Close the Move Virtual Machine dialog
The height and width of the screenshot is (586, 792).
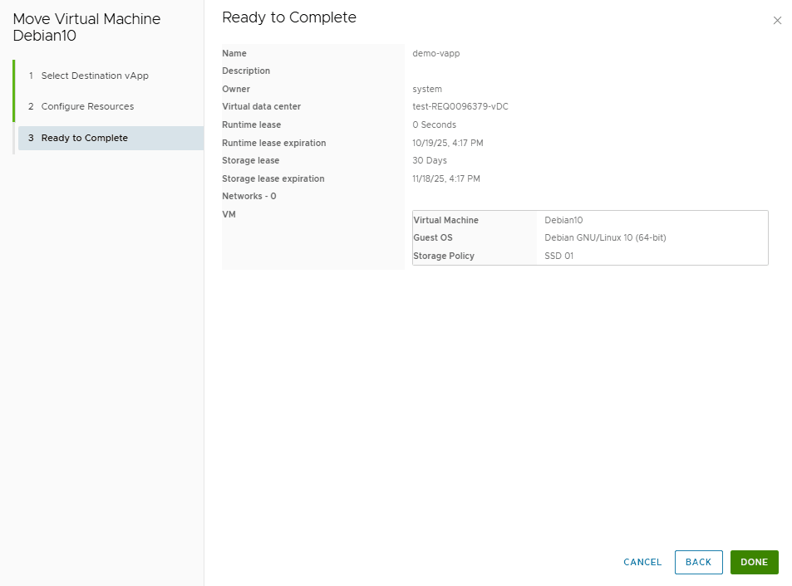[x=777, y=21]
